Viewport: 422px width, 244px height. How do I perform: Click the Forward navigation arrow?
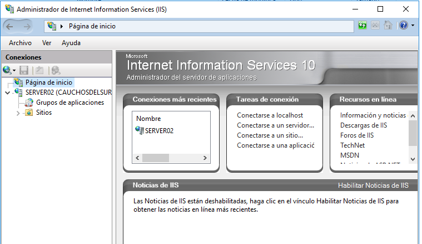coord(27,26)
